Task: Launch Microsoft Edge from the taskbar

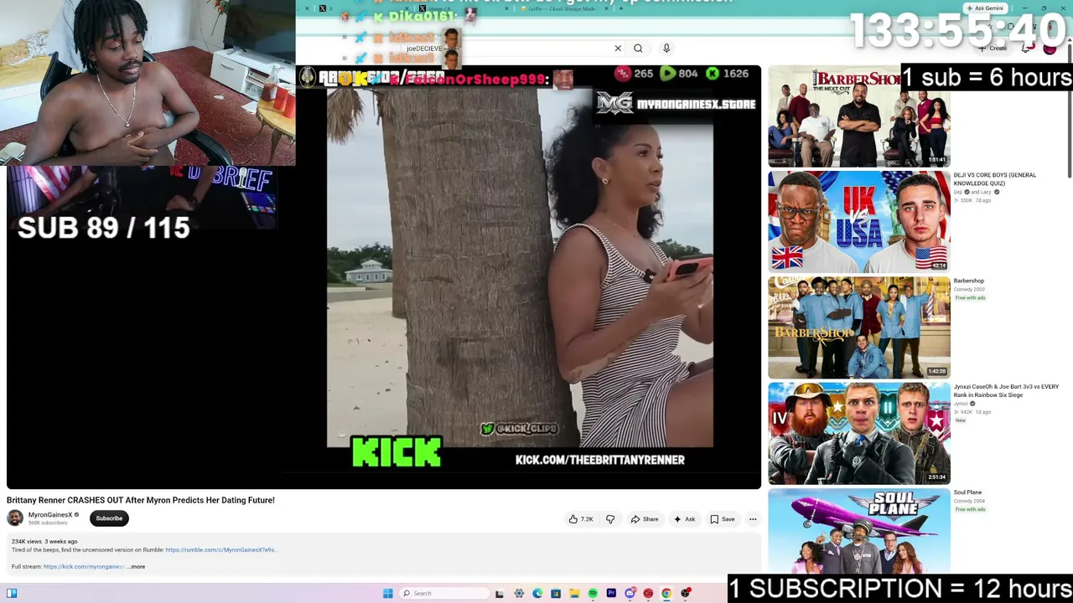Action: tap(537, 593)
